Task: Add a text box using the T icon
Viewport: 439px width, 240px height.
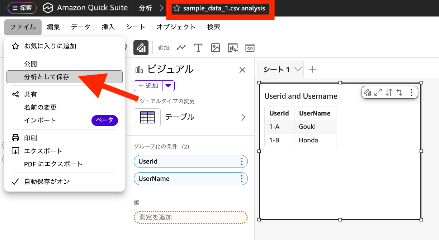Action: click(198, 47)
